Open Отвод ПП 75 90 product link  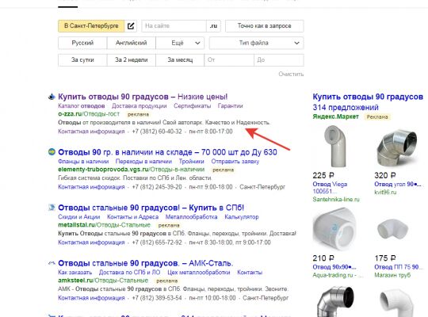[x=398, y=267]
